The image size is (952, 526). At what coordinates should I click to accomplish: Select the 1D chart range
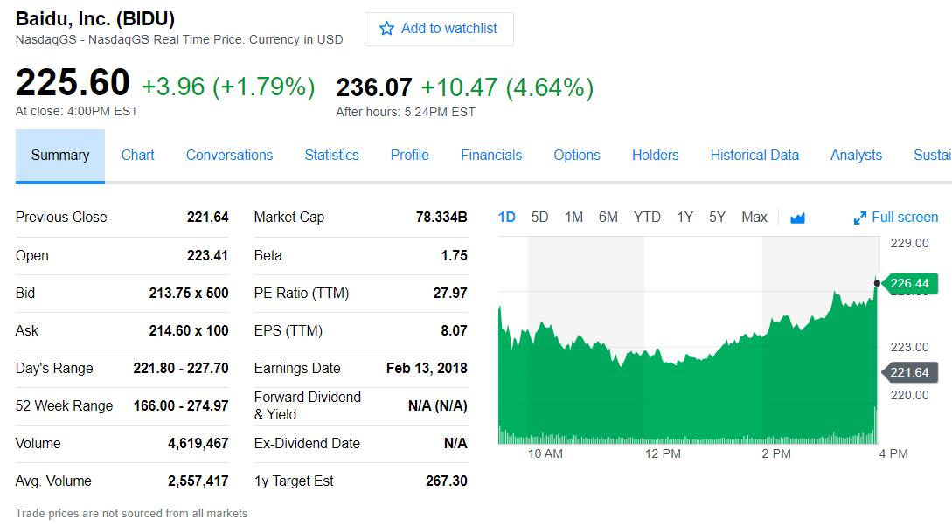point(506,217)
